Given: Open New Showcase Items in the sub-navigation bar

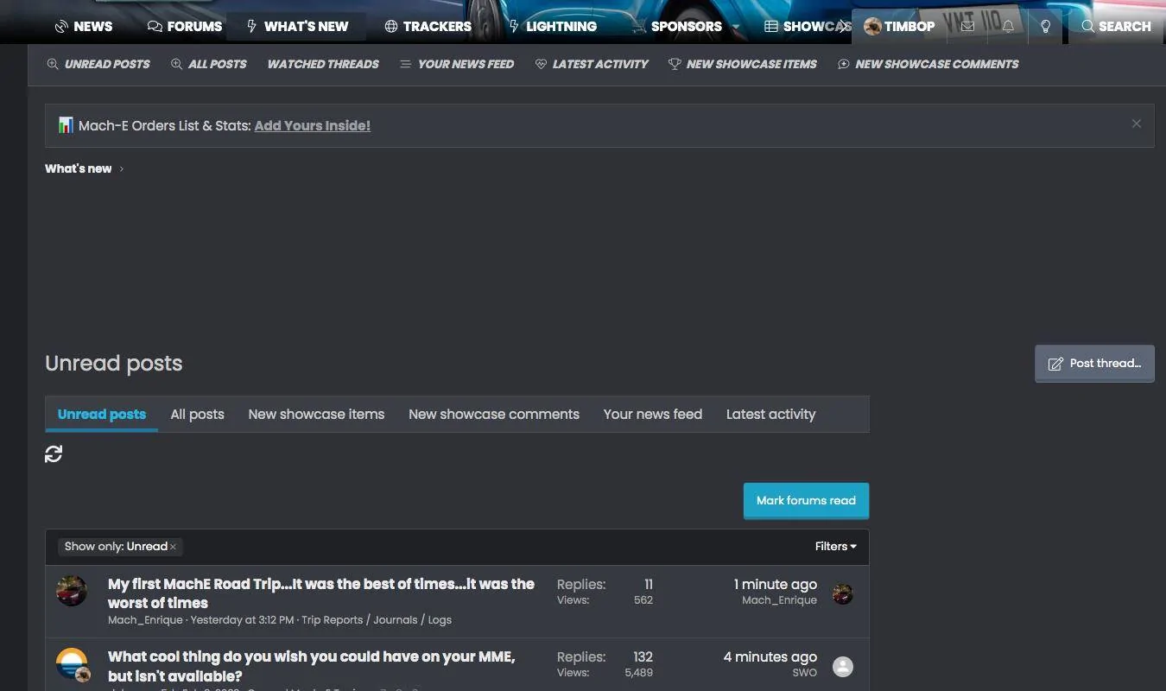Looking at the screenshot, I should coord(743,64).
